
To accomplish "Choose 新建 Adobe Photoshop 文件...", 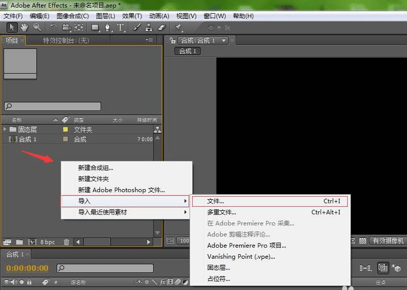I will [127, 190].
